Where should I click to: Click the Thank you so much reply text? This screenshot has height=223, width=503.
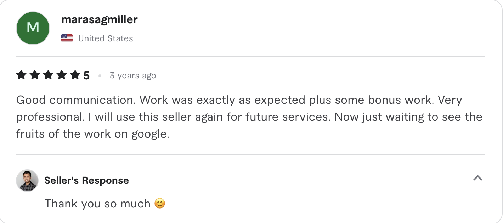click(97, 204)
